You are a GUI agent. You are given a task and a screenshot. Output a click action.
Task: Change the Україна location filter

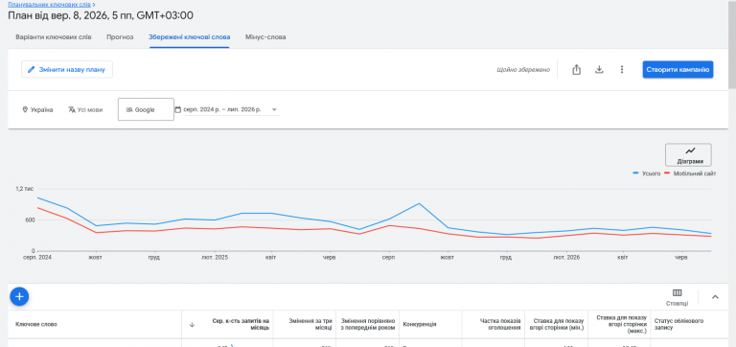tap(37, 110)
